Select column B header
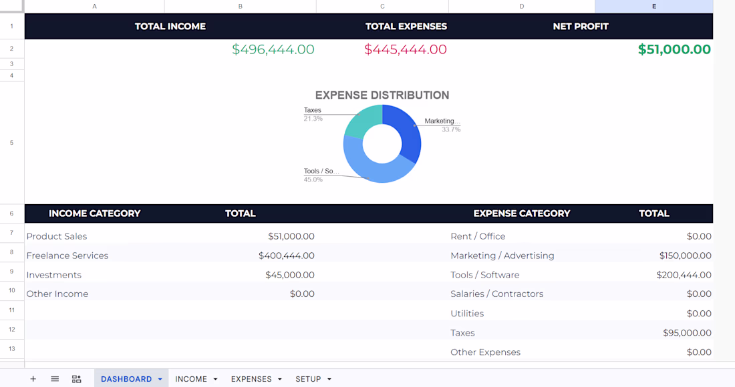The width and height of the screenshot is (735, 387). pyautogui.click(x=241, y=6)
